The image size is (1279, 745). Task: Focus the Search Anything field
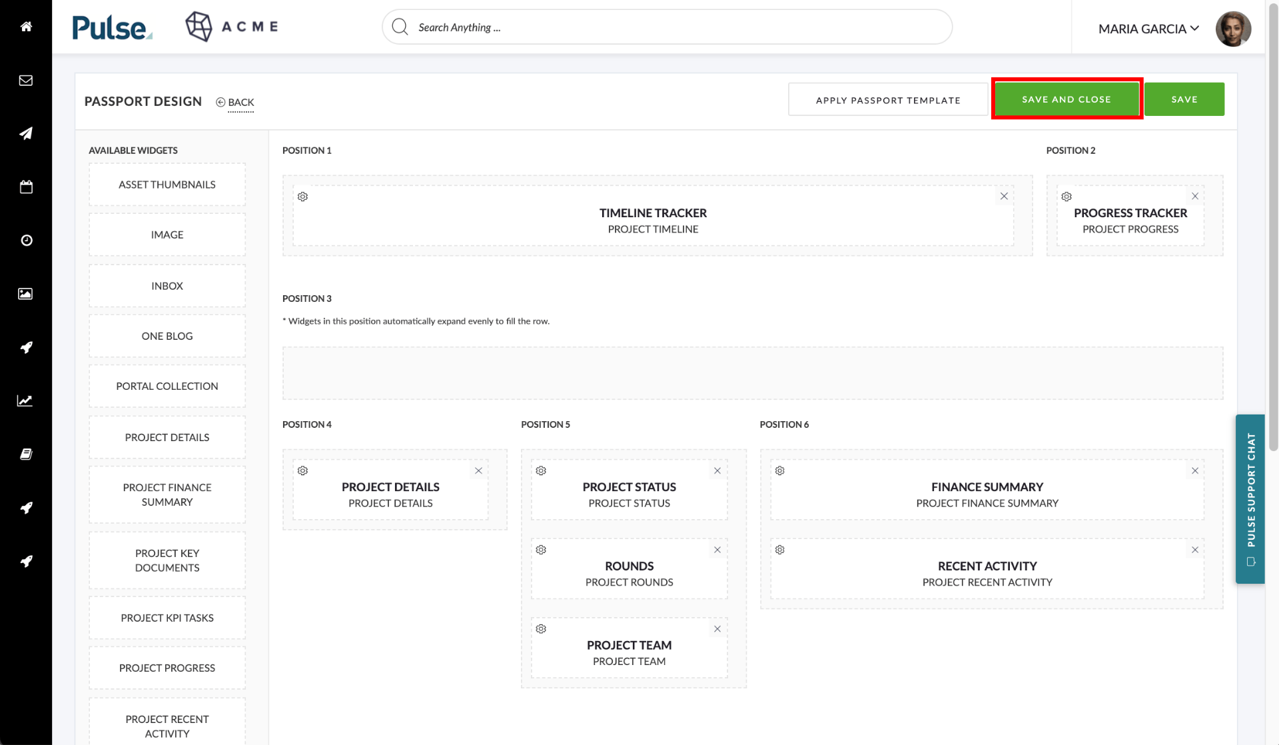point(667,27)
